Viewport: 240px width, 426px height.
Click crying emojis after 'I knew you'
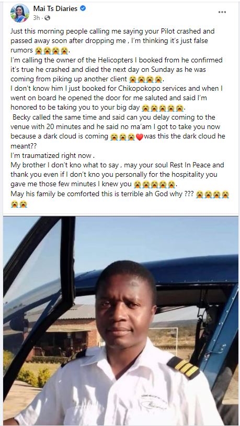pyautogui.click(x=154, y=185)
